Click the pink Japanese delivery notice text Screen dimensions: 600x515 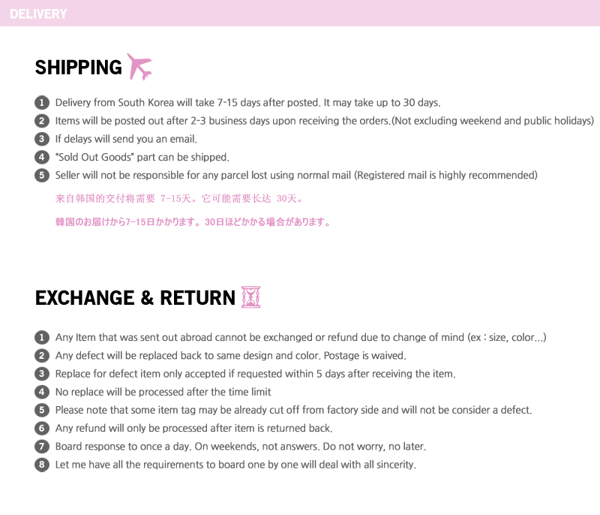pyautogui.click(x=193, y=222)
